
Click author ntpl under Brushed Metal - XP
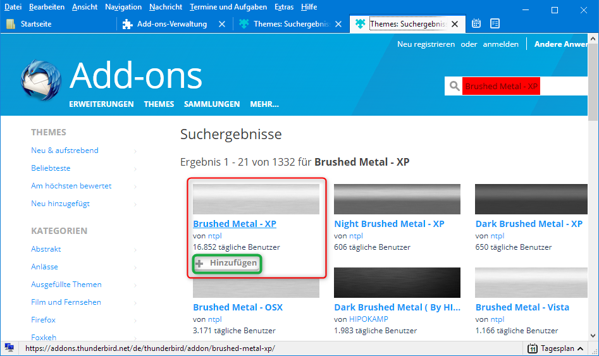[214, 236]
